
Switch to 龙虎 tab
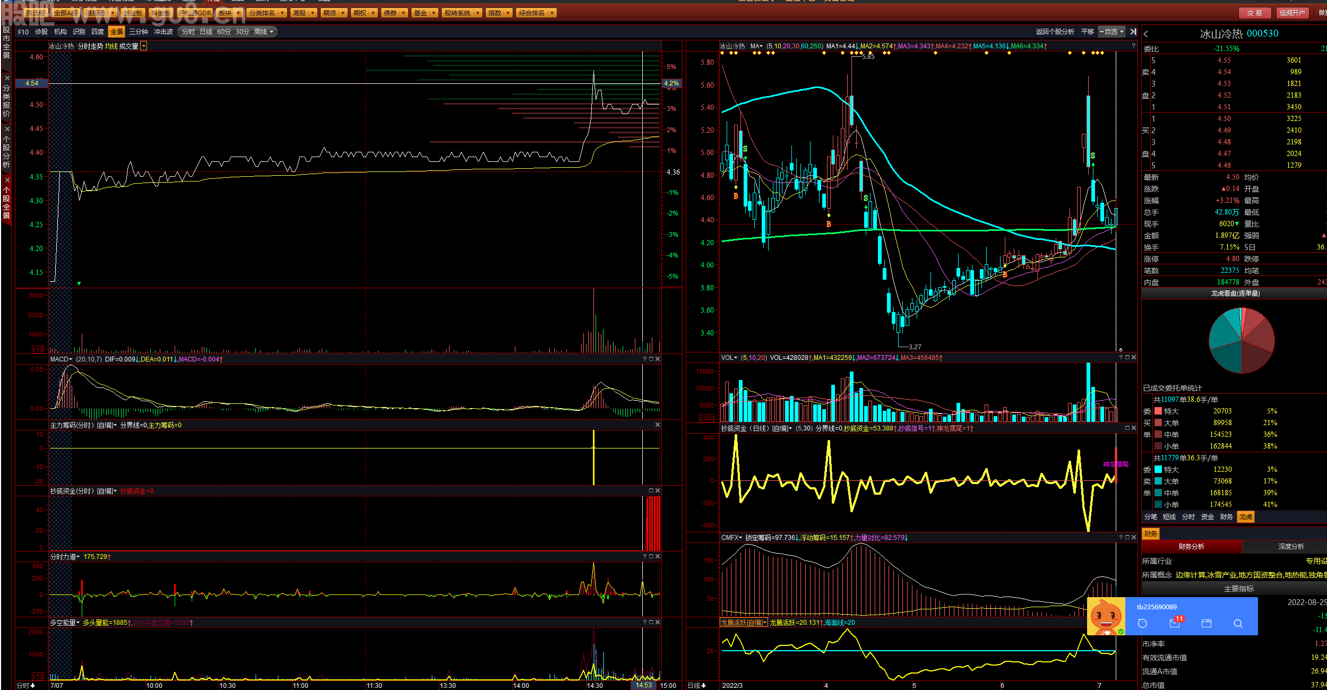[x=1246, y=517]
